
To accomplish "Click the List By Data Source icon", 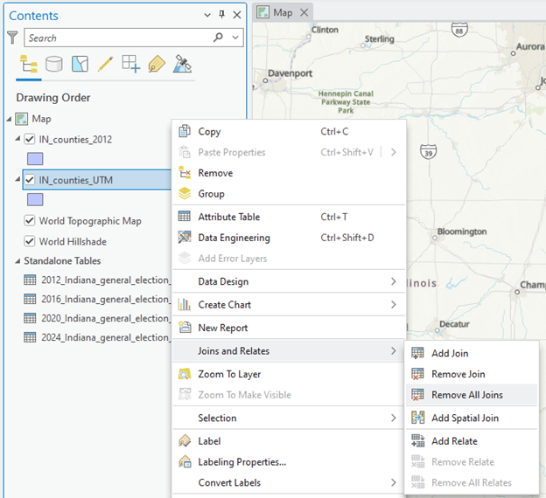I will point(53,64).
